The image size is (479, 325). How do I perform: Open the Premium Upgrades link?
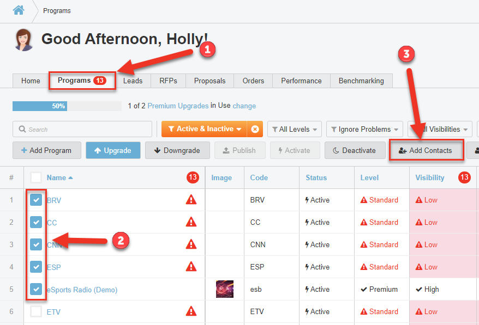178,106
